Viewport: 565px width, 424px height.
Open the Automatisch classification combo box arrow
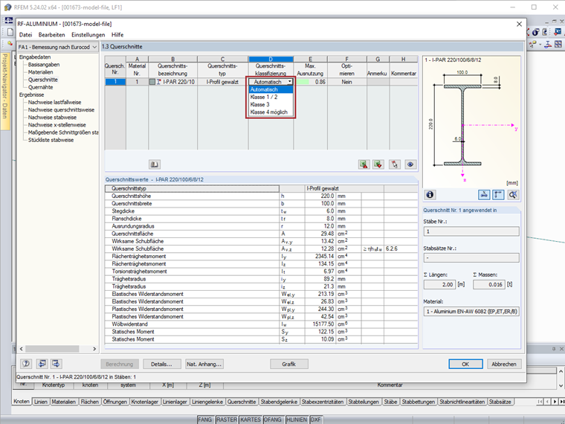pos(290,82)
